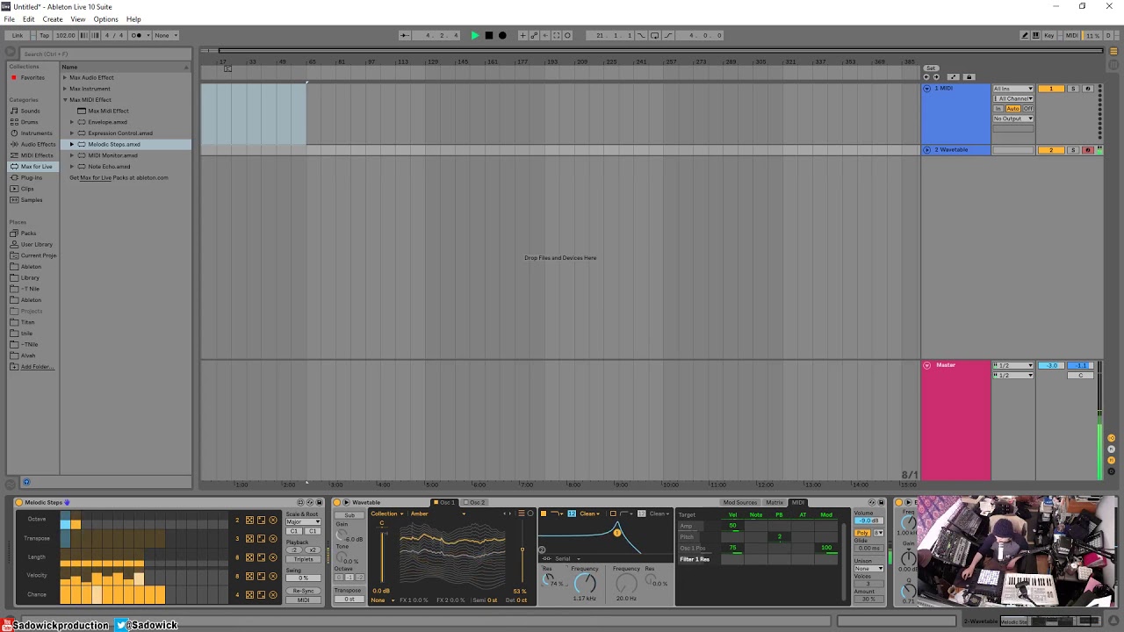Open the Create menu
This screenshot has height=632, width=1124.
click(x=53, y=18)
